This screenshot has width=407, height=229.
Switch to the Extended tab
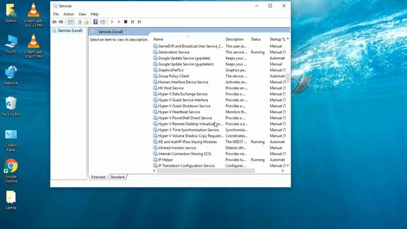click(x=99, y=177)
